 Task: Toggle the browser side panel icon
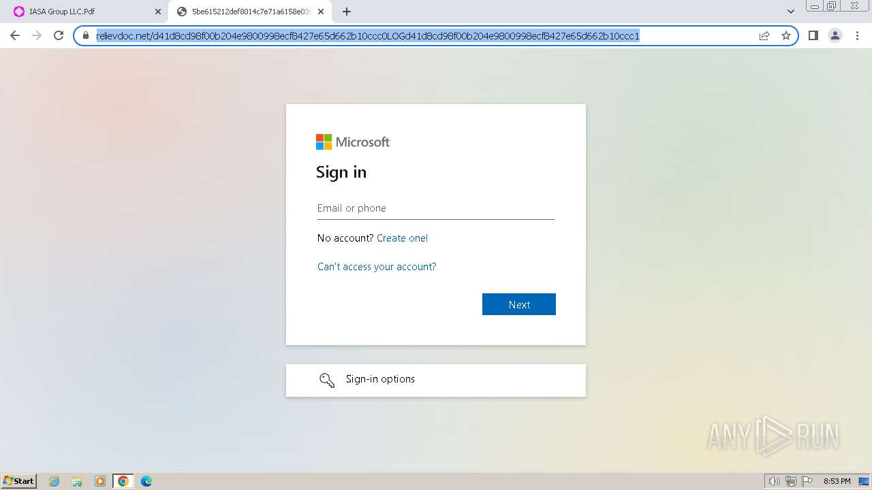pyautogui.click(x=813, y=35)
